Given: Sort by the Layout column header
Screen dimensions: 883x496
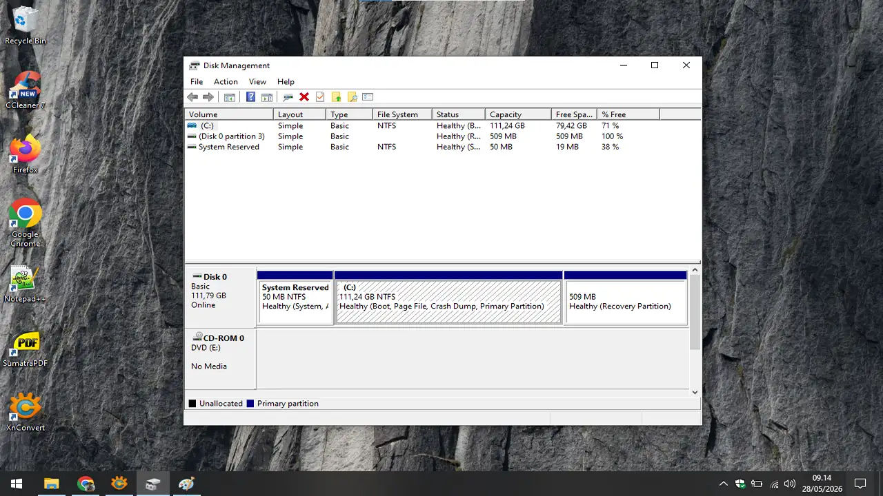Looking at the screenshot, I should [299, 114].
